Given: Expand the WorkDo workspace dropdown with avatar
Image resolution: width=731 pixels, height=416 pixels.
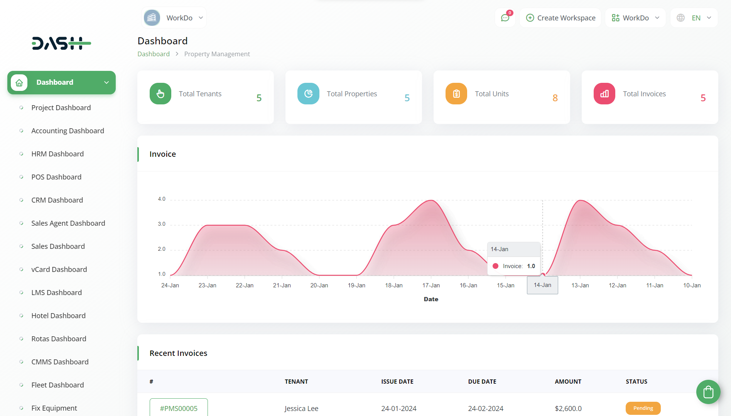Looking at the screenshot, I should click(174, 18).
